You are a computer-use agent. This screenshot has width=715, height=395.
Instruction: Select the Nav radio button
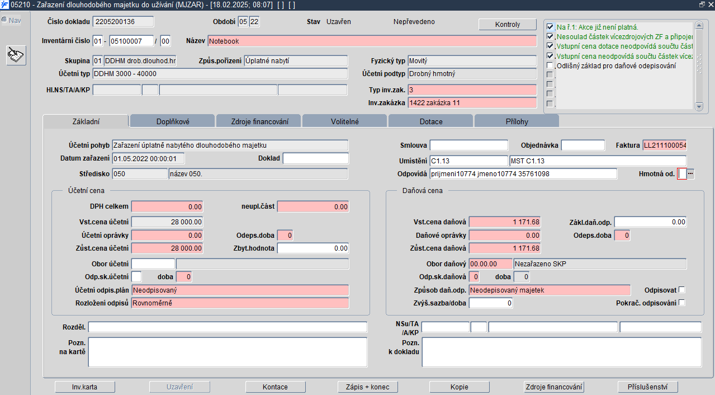(4, 20)
